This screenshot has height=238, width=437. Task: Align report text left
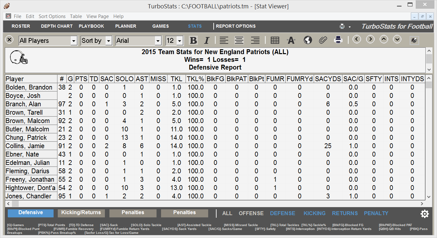tap(224, 40)
